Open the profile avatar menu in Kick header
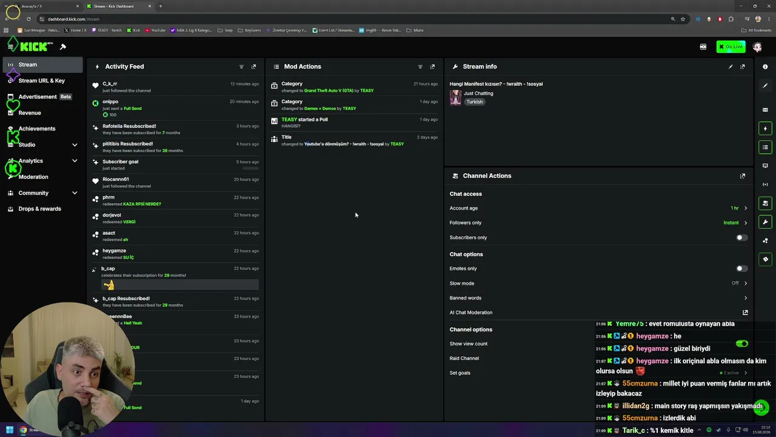The image size is (776, 437). tap(757, 47)
